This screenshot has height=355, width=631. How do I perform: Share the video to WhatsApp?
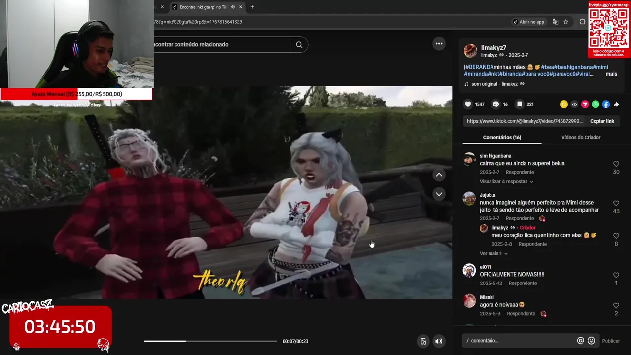tap(596, 104)
